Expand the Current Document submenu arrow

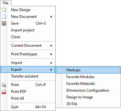point(51,46)
